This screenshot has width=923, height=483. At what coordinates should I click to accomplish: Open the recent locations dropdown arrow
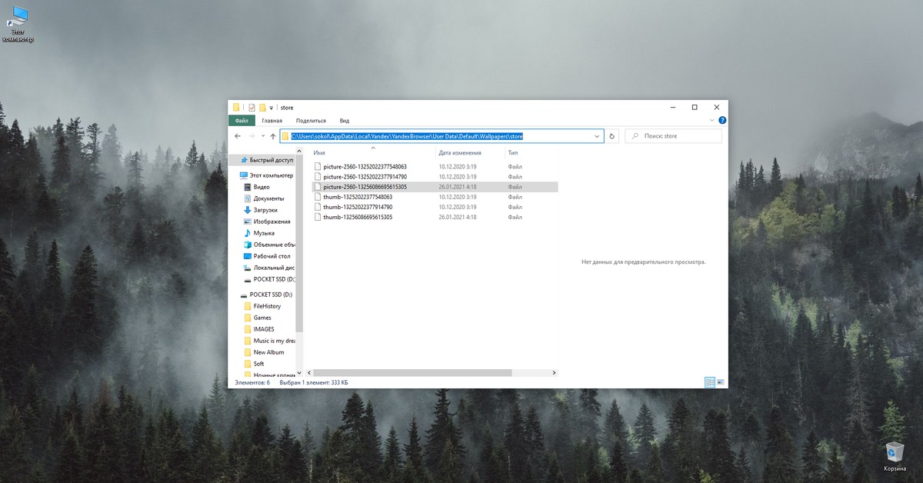click(263, 136)
